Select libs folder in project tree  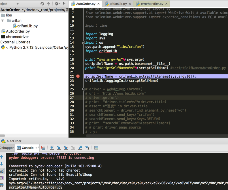[x=7, y=15]
